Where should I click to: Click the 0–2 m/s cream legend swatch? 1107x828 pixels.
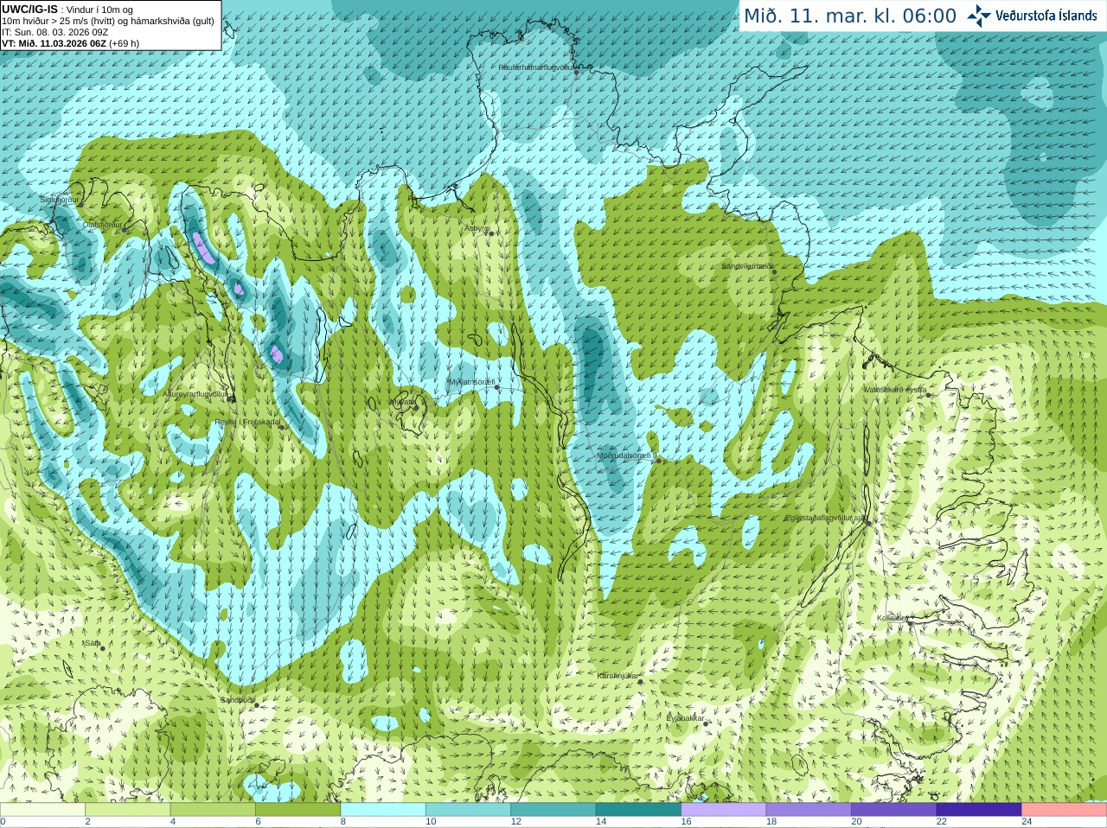click(x=42, y=810)
